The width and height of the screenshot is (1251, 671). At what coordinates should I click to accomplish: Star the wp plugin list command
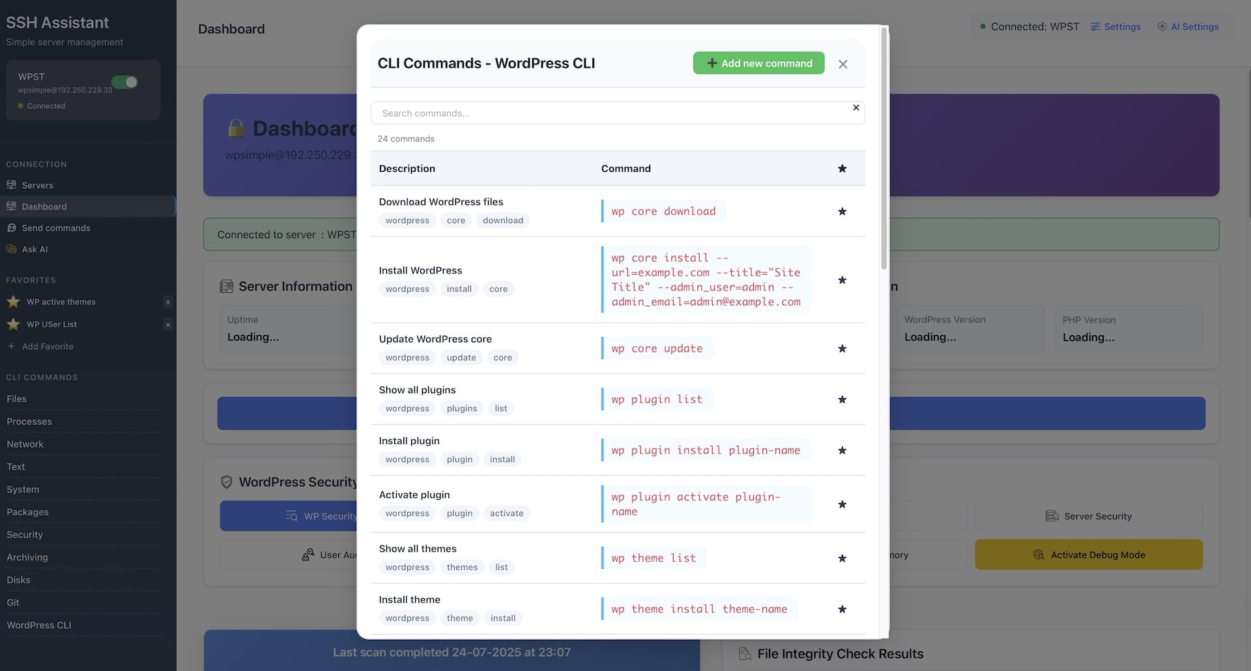point(842,400)
